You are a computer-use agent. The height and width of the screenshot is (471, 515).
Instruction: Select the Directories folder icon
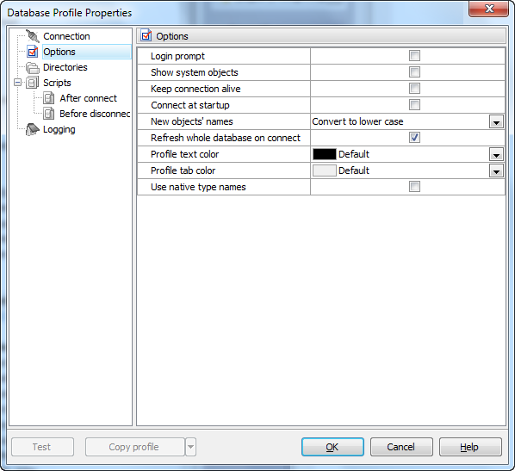33,67
